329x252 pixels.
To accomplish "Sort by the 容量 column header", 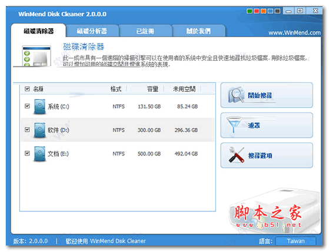I will [x=152, y=89].
